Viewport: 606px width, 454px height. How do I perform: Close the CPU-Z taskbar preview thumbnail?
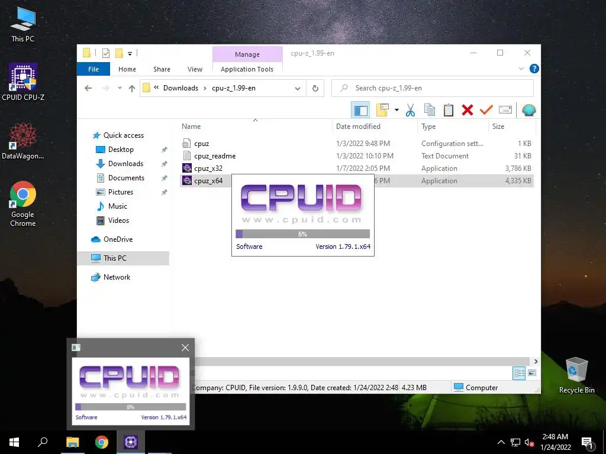(x=185, y=348)
